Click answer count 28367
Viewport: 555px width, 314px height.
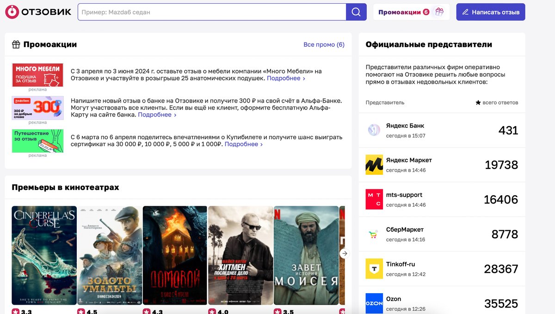pos(501,269)
